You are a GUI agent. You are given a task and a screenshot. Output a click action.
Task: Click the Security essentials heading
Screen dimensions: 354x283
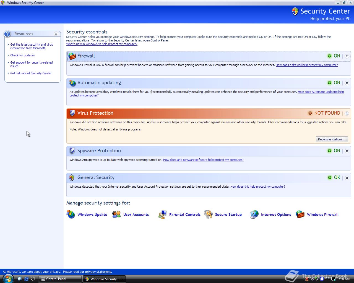click(87, 32)
